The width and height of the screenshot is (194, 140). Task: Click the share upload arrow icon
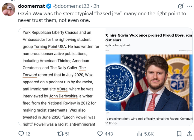[x=190, y=134]
